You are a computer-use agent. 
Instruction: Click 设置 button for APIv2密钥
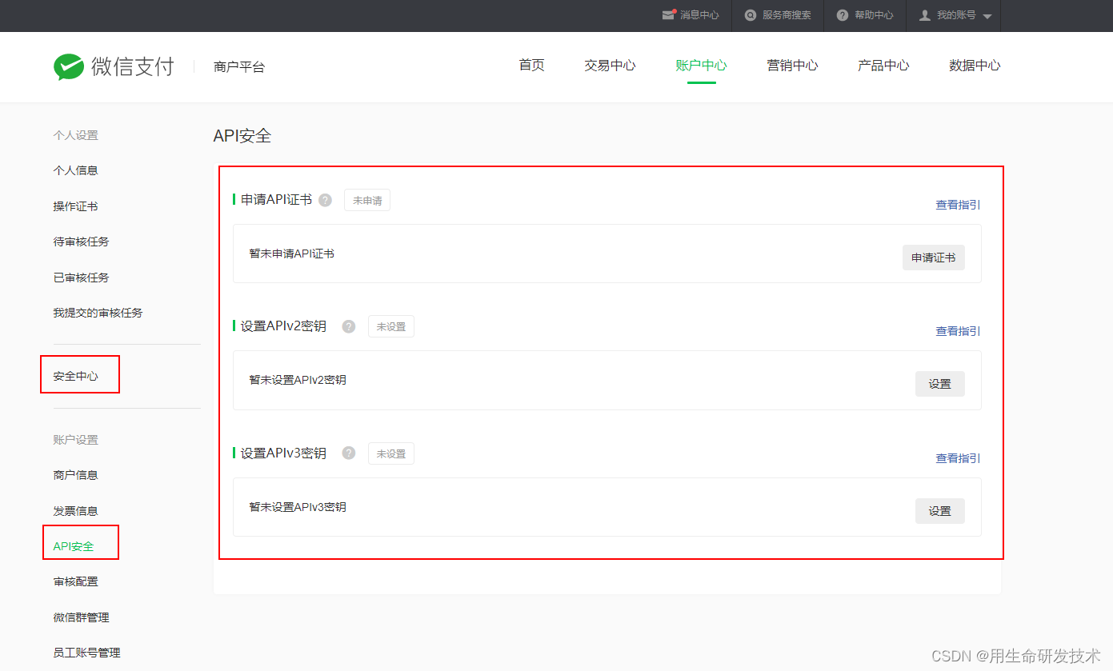[x=940, y=384]
